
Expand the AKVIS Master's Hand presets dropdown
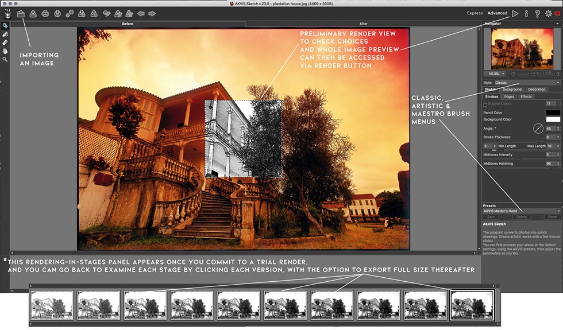(x=521, y=211)
